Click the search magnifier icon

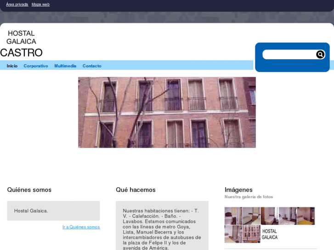[x=320, y=55]
